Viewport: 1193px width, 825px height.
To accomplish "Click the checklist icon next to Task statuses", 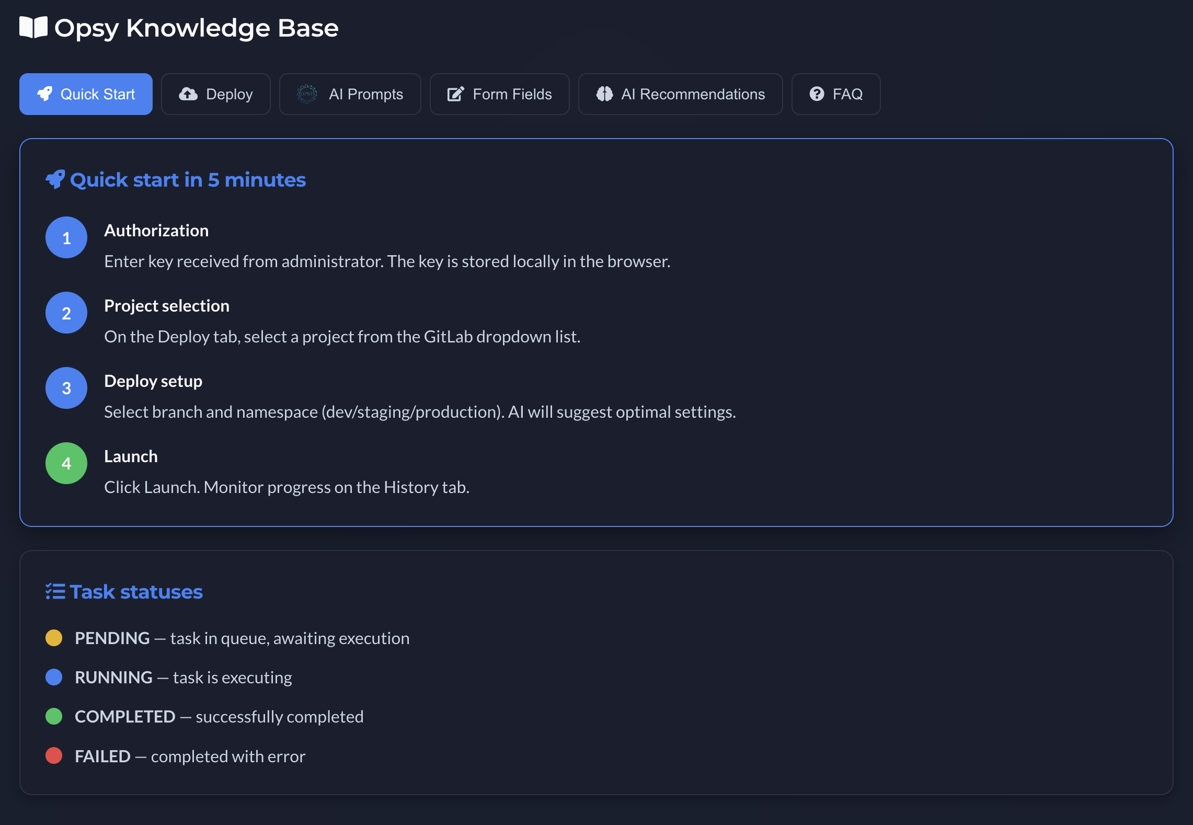I will click(55, 591).
